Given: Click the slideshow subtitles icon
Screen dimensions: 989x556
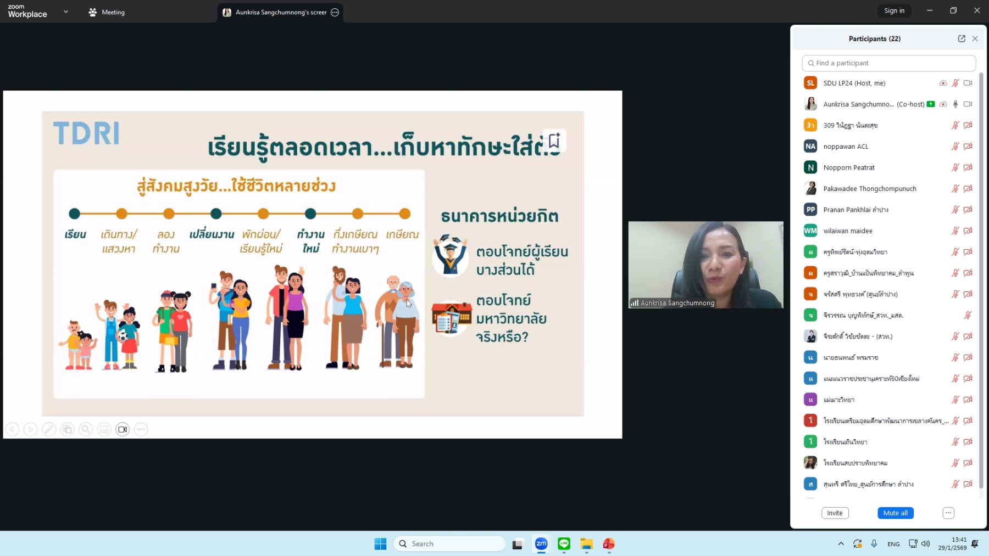Looking at the screenshot, I should tap(104, 429).
